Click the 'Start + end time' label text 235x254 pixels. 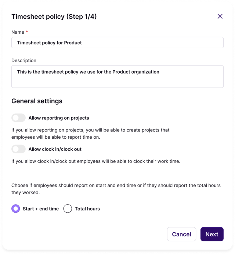coord(41,209)
